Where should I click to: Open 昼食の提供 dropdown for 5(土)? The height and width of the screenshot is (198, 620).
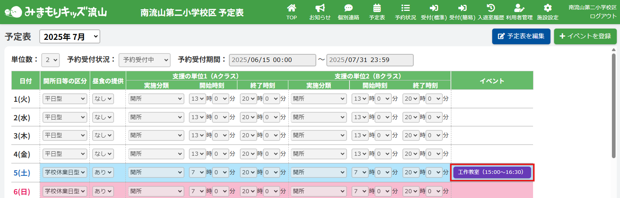pos(103,172)
